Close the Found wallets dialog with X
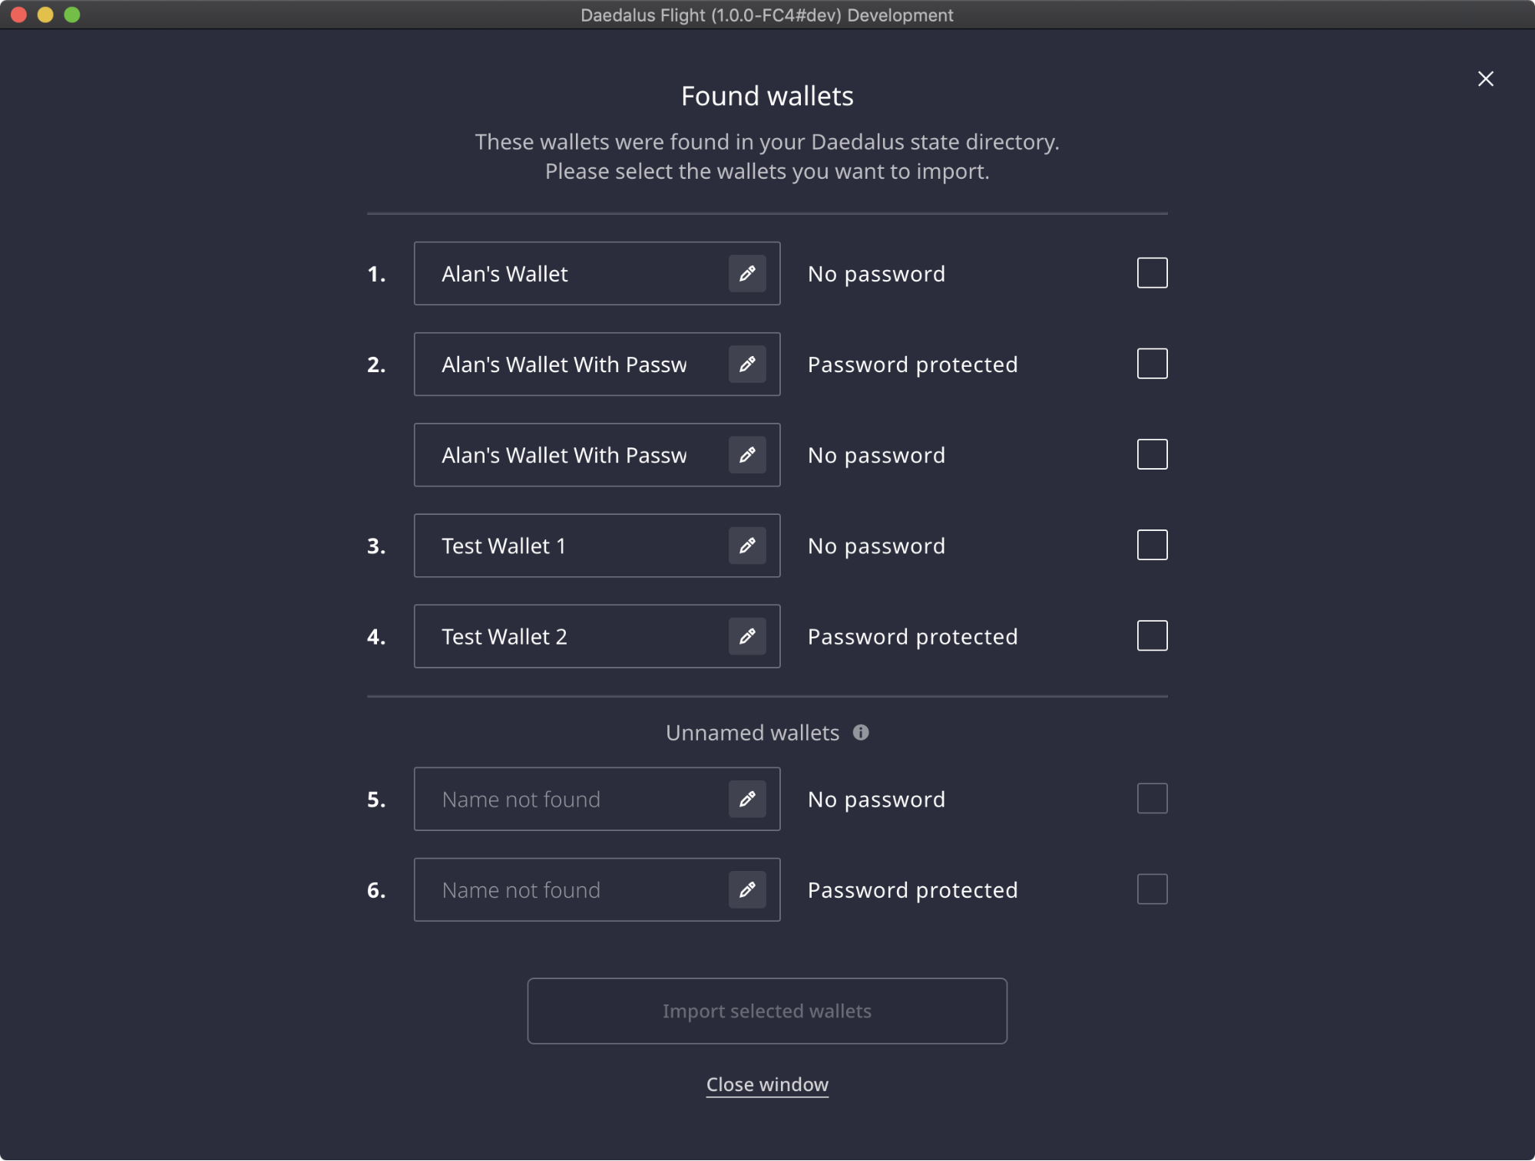1535x1161 pixels. coord(1486,79)
